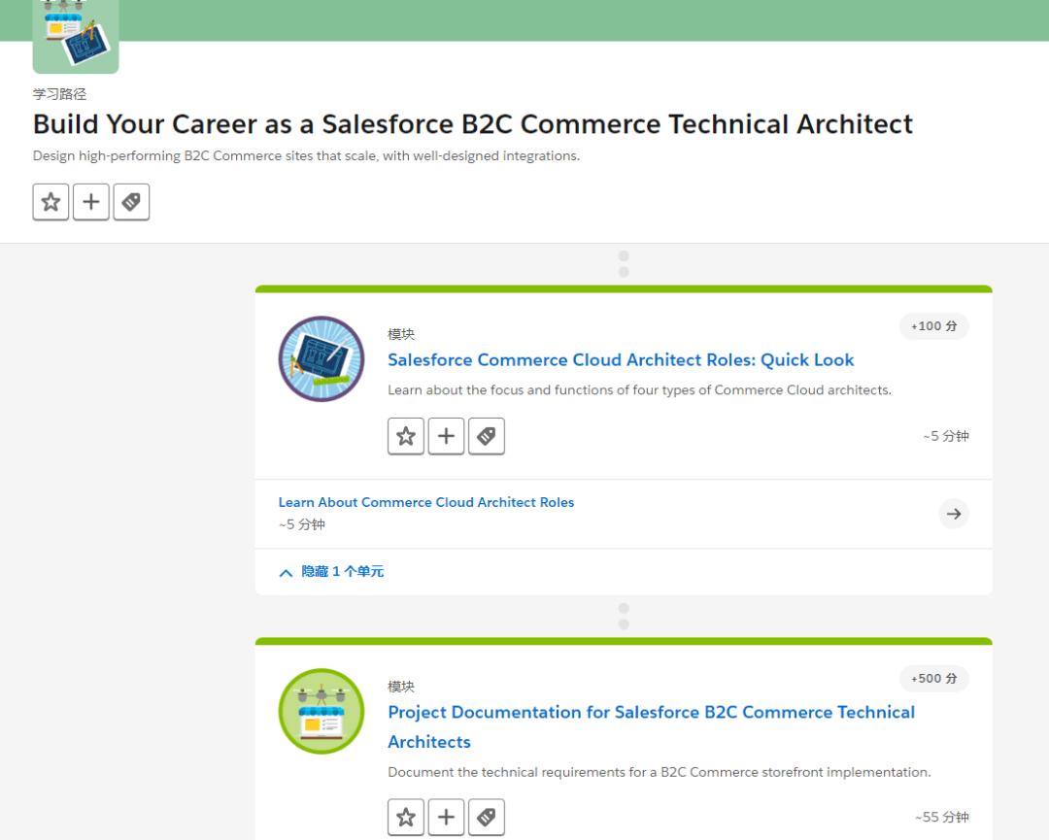Click the +500 分 points badge
This screenshot has height=840, width=1049.
pyautogui.click(x=933, y=679)
